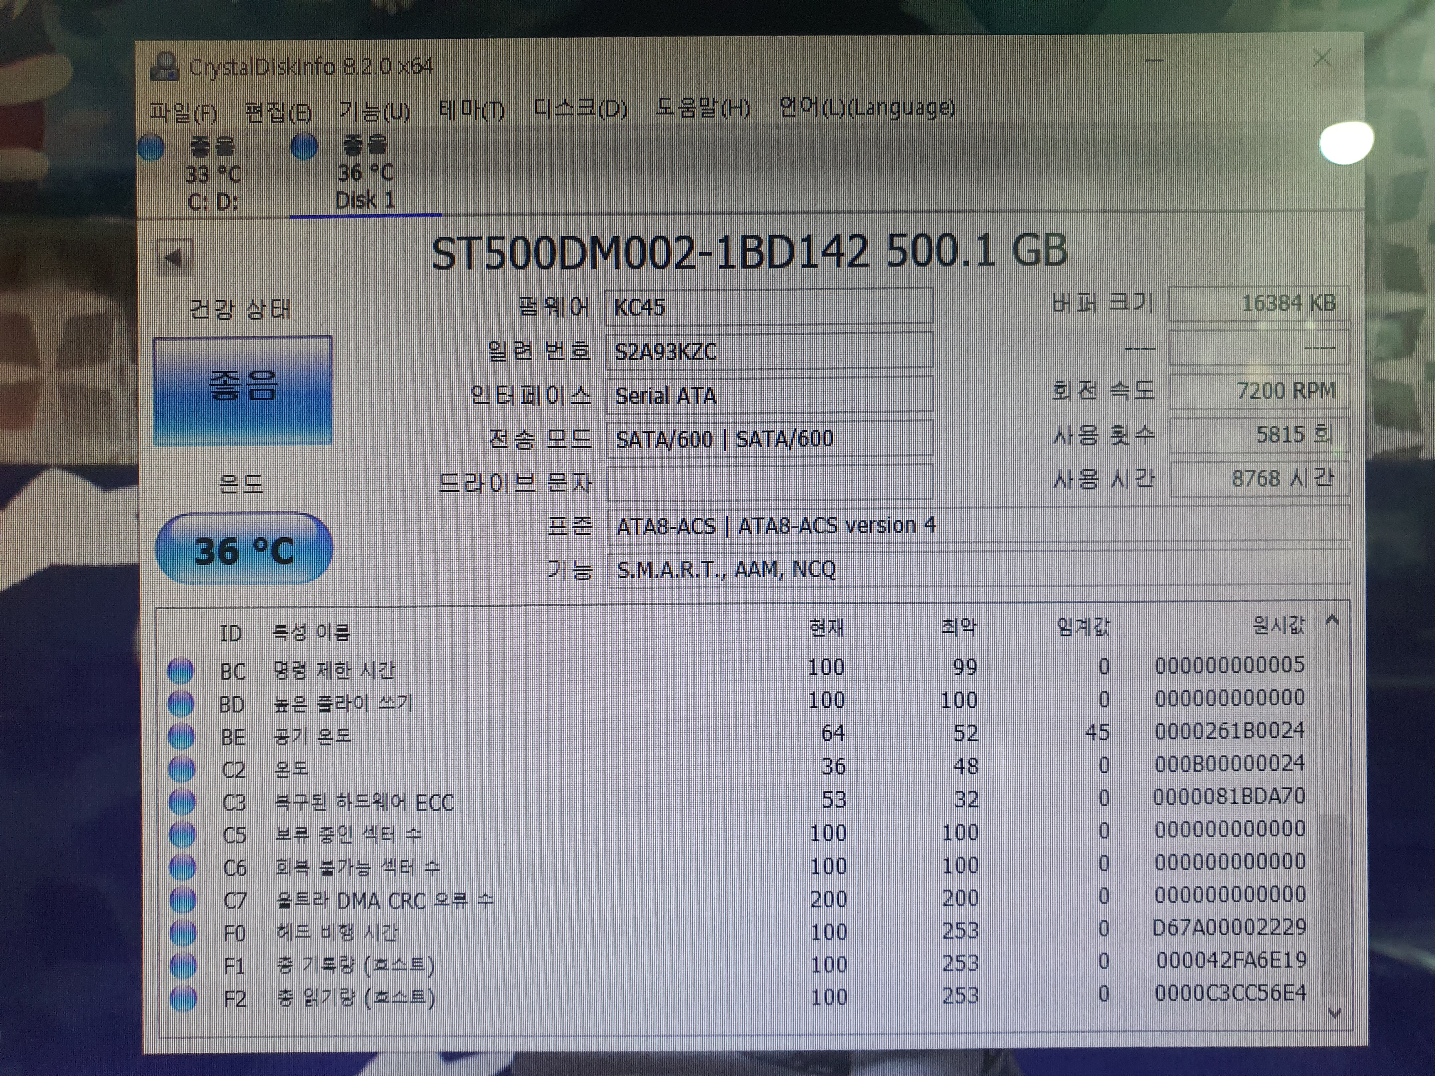Click status orb of the C3 attribute row

coord(182,802)
